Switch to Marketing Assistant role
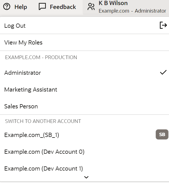The width and height of the screenshot is (169, 184). [x=84, y=90]
